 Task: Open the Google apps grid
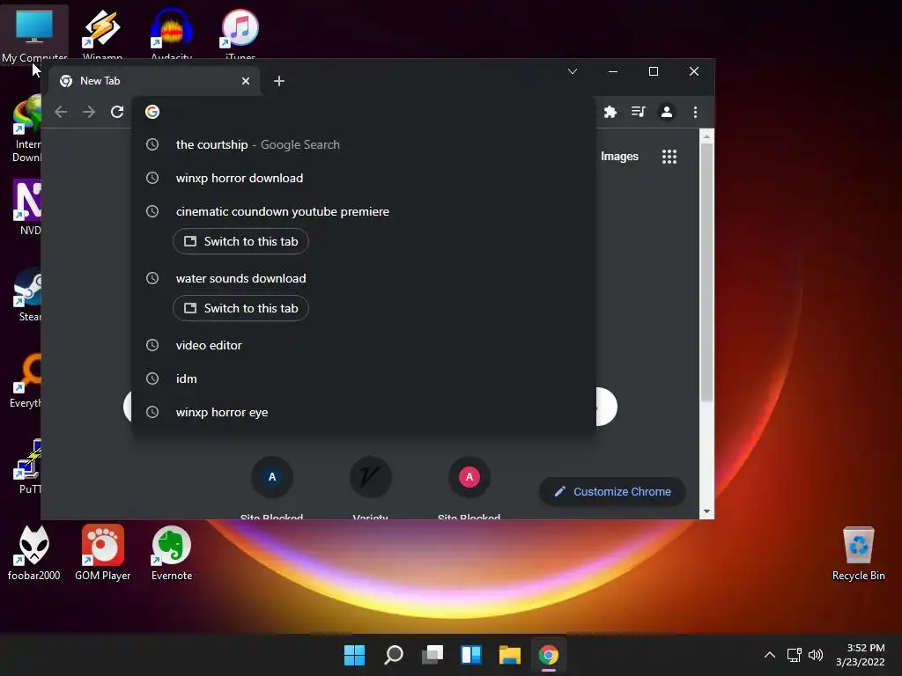[x=669, y=157]
